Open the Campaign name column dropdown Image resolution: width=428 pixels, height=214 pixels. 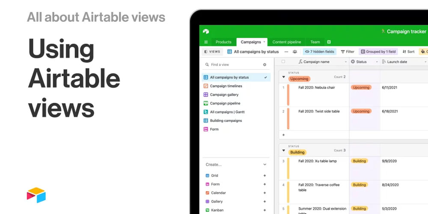coord(346,62)
